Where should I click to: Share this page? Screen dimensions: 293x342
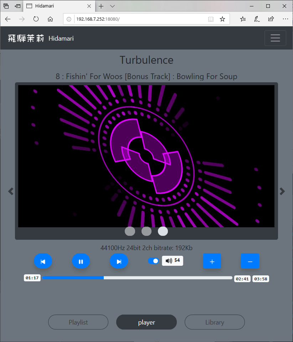[271, 19]
